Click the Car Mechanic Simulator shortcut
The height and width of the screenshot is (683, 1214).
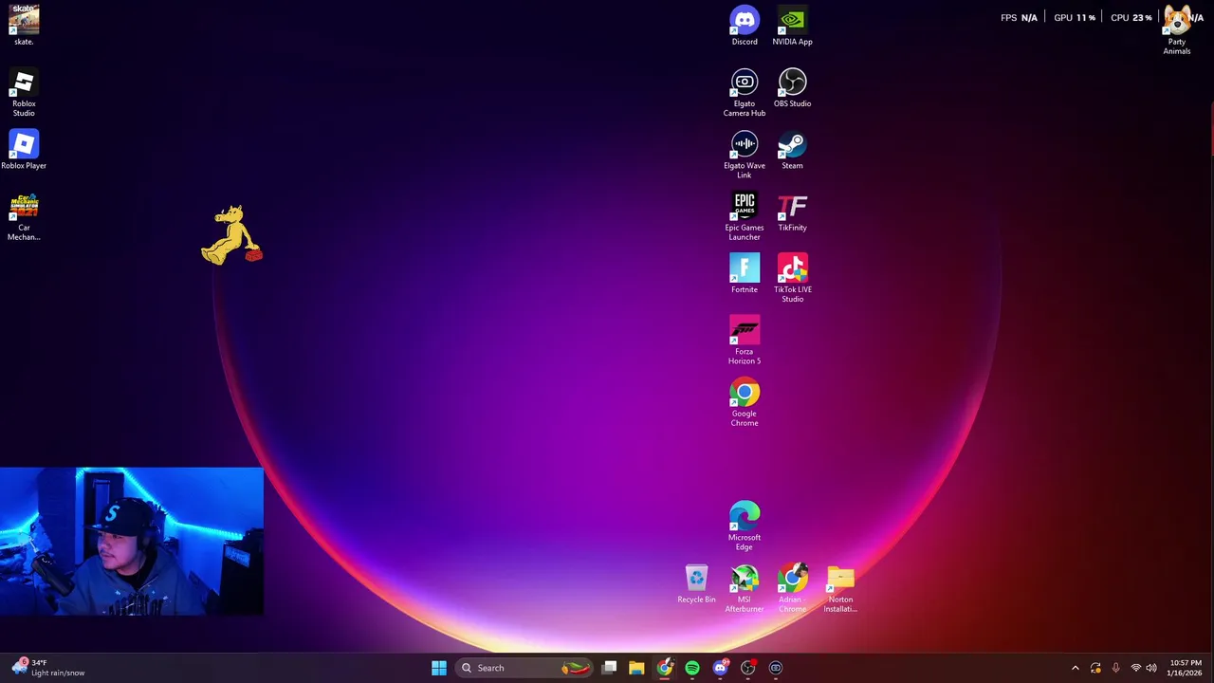[24, 217]
